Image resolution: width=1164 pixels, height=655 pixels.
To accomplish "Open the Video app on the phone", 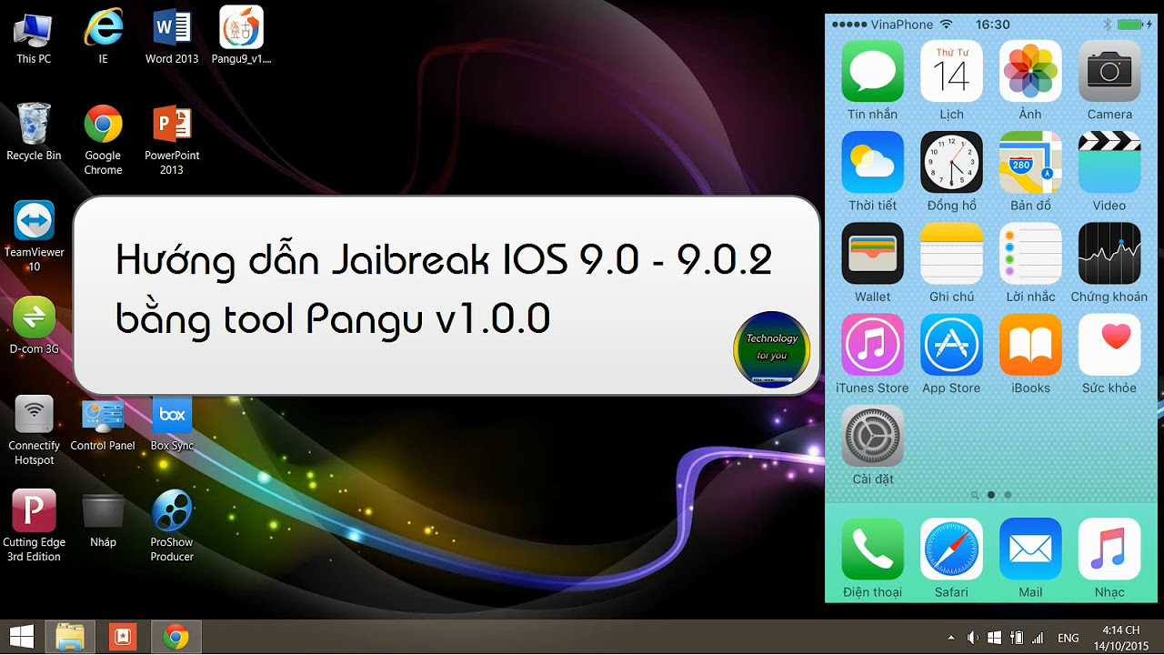I will (1109, 162).
